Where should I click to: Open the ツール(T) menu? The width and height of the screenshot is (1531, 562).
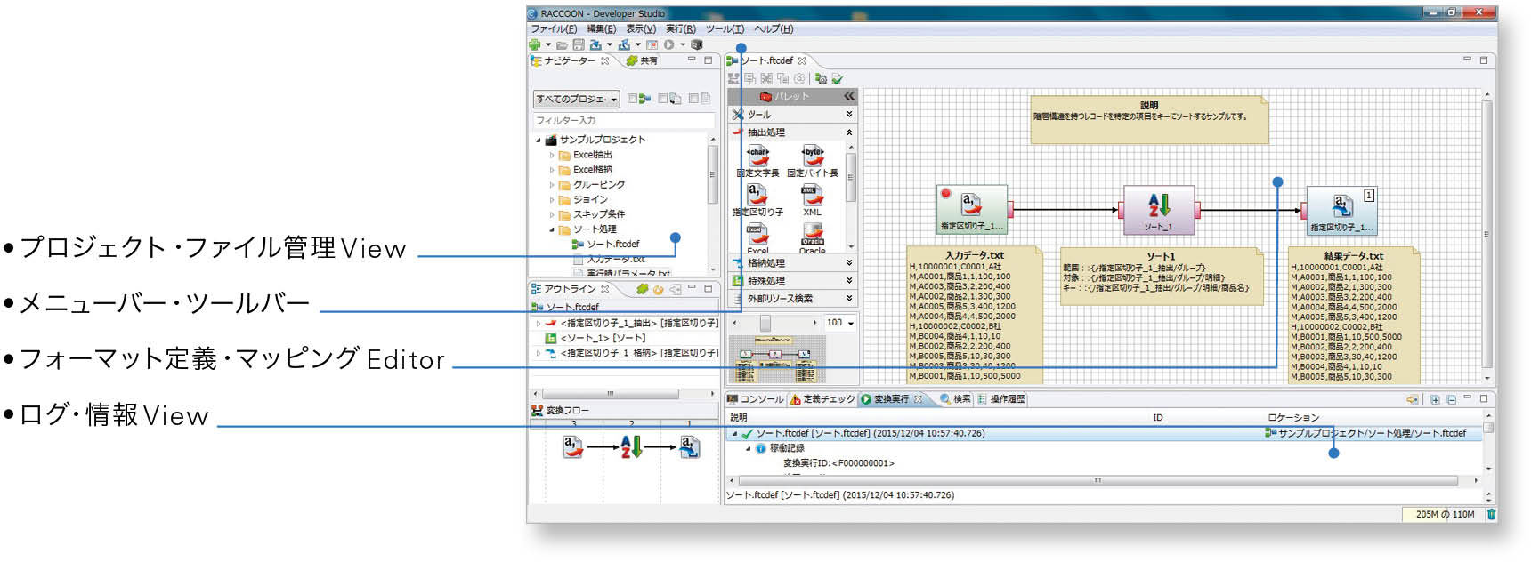tap(725, 29)
